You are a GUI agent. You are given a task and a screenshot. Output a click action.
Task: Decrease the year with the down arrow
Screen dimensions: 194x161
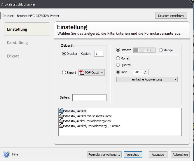[146, 73]
